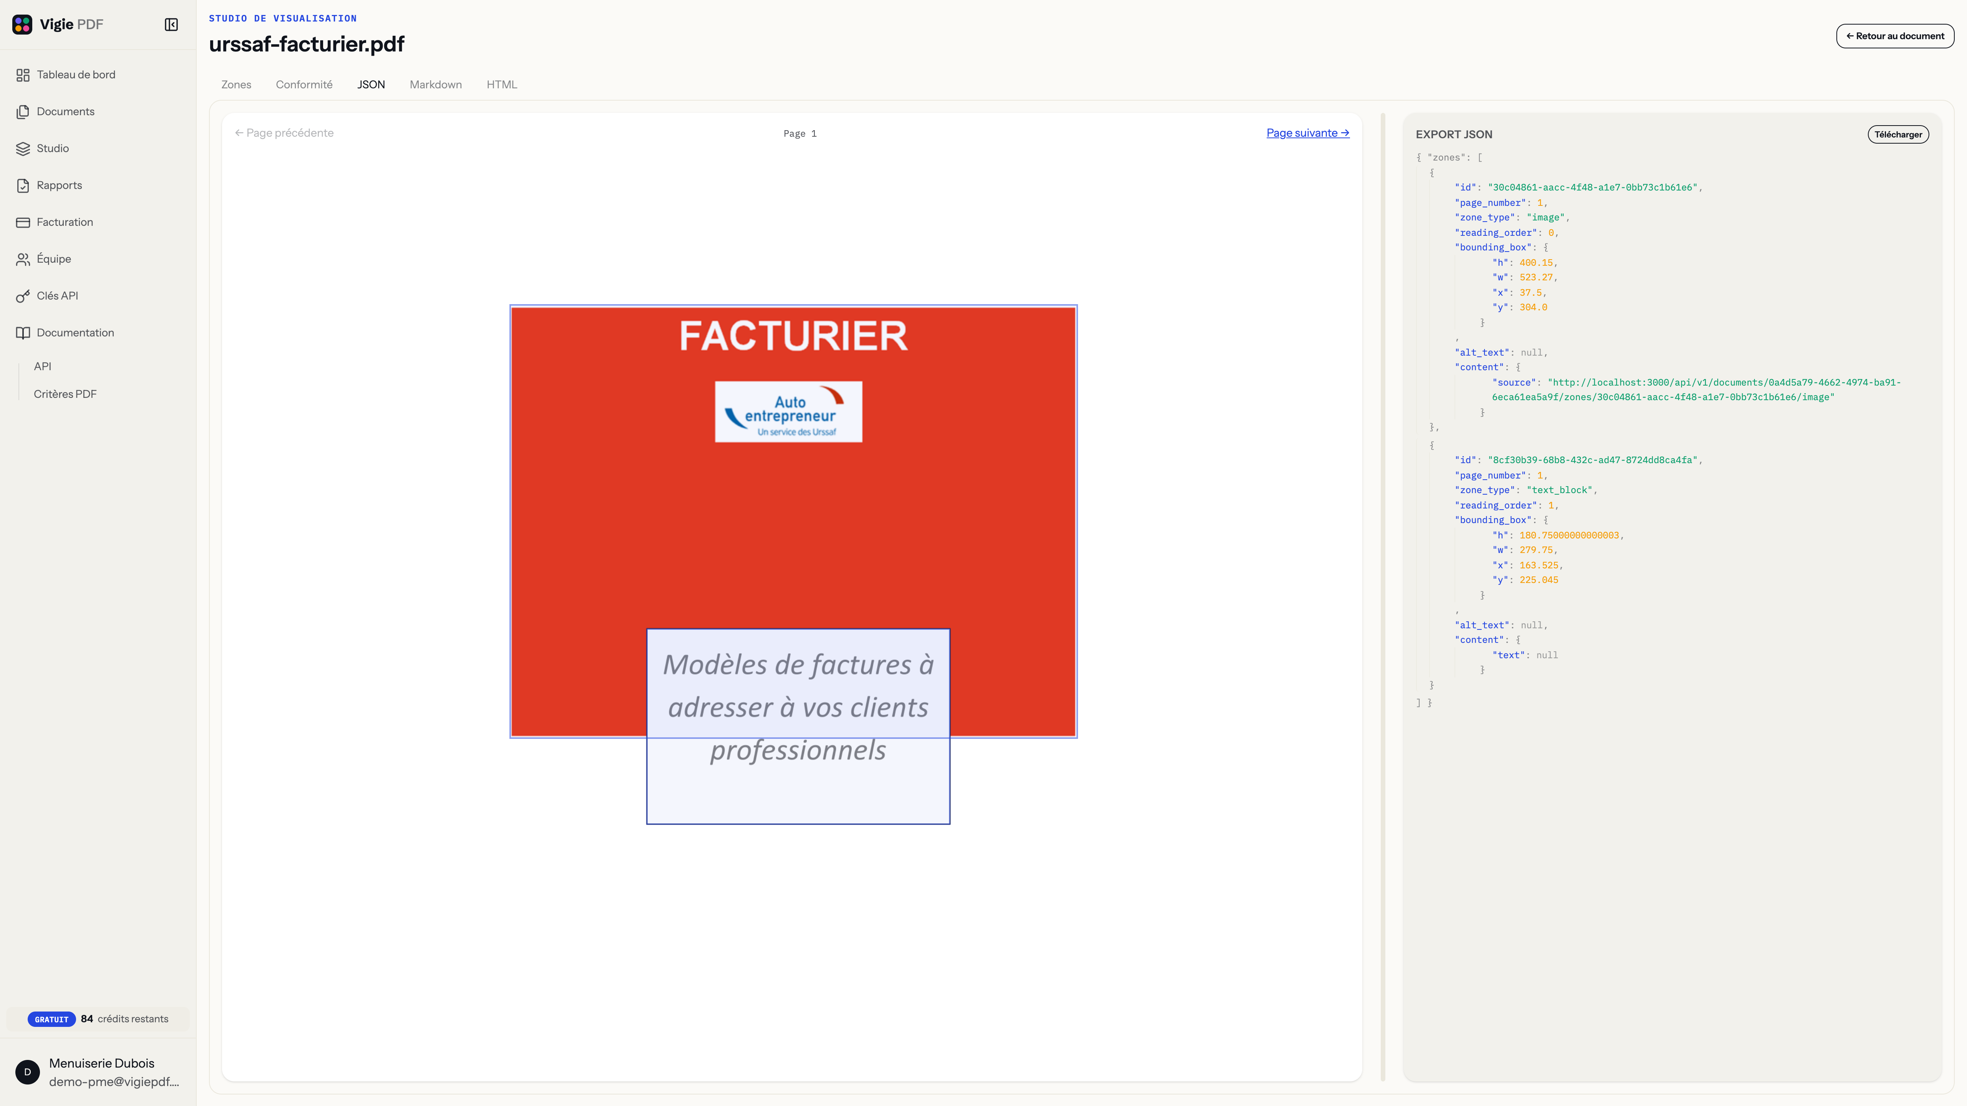The width and height of the screenshot is (1967, 1106).
Task: Click the GRATUIT plan badge
Action: click(51, 1019)
